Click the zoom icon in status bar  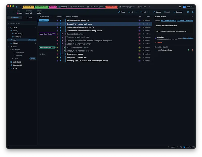tap(181, 147)
